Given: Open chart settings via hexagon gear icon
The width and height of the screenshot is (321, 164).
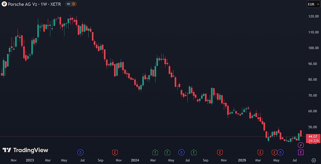Looking at the screenshot, I should [x=314, y=160].
